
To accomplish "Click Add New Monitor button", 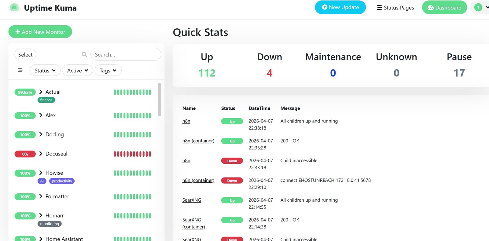I will point(40,32).
